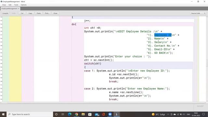Open the Windows Start menu
This screenshot has width=208, height=117.
(x=3, y=114)
